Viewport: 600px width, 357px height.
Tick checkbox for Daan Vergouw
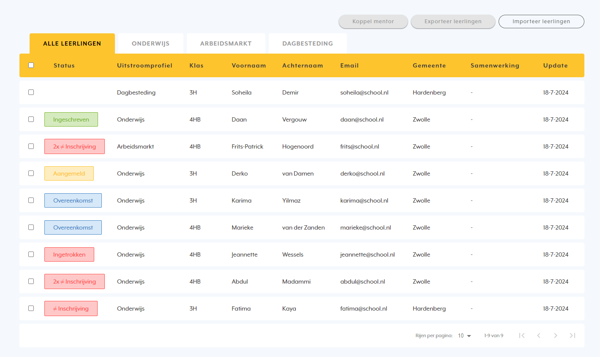(x=31, y=119)
